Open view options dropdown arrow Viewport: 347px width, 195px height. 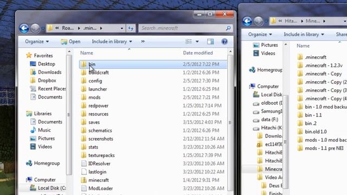pyautogui.click(x=197, y=42)
